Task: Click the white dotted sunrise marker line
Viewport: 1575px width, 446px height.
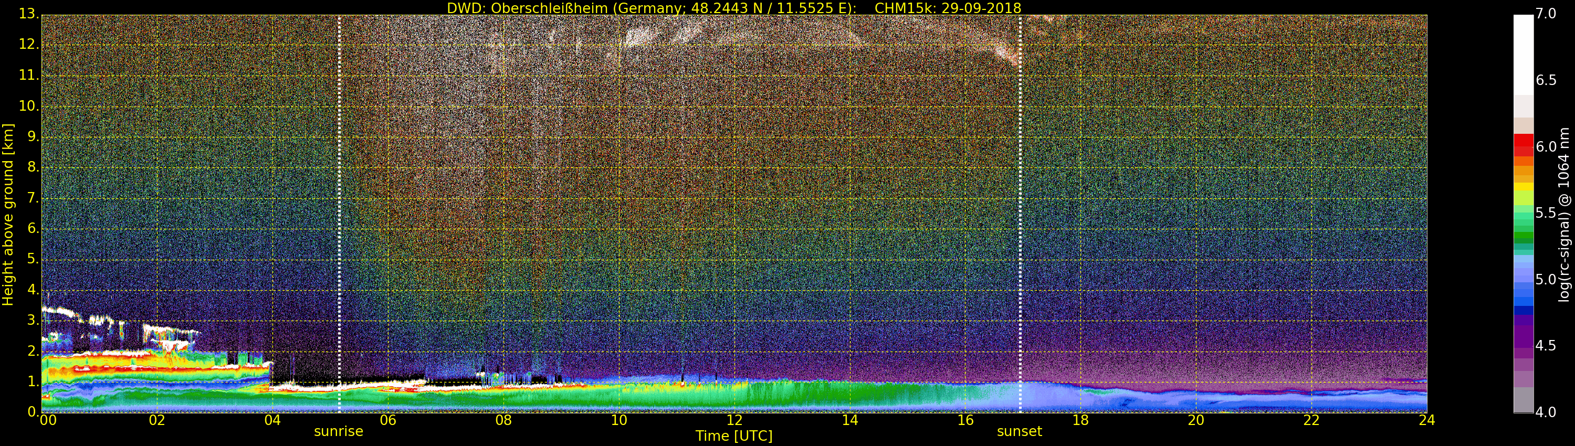Action: pos(339,214)
